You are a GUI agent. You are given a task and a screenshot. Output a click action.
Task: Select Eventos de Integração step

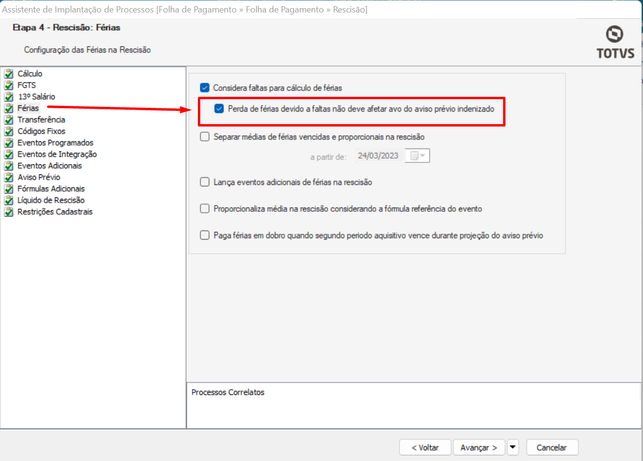point(57,154)
